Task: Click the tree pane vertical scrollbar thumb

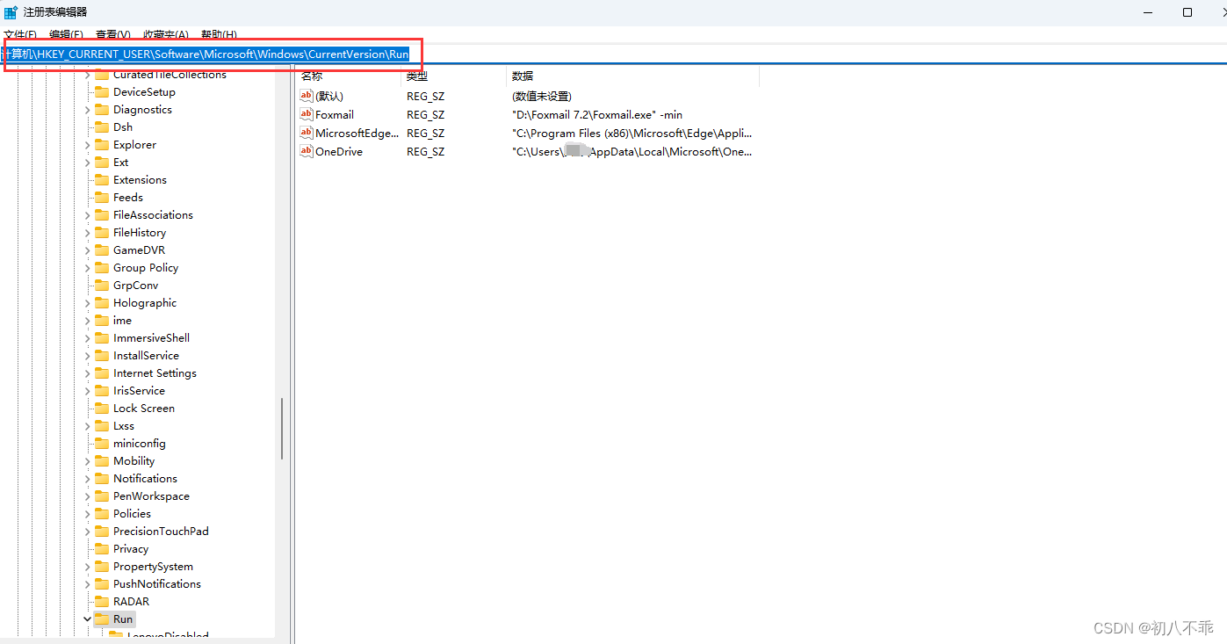Action: tap(282, 429)
